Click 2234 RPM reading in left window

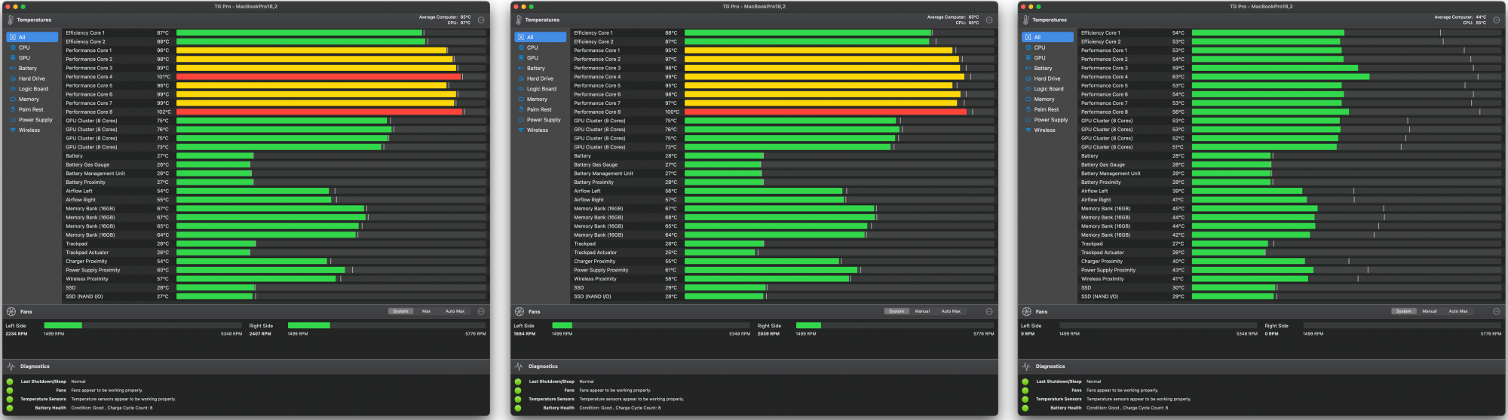click(17, 333)
